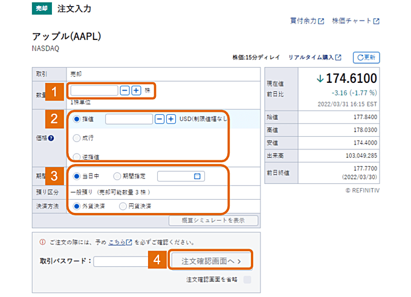Click the 2022/03/31 16:15 EST timestamp
411x297 pixels.
click(x=348, y=104)
